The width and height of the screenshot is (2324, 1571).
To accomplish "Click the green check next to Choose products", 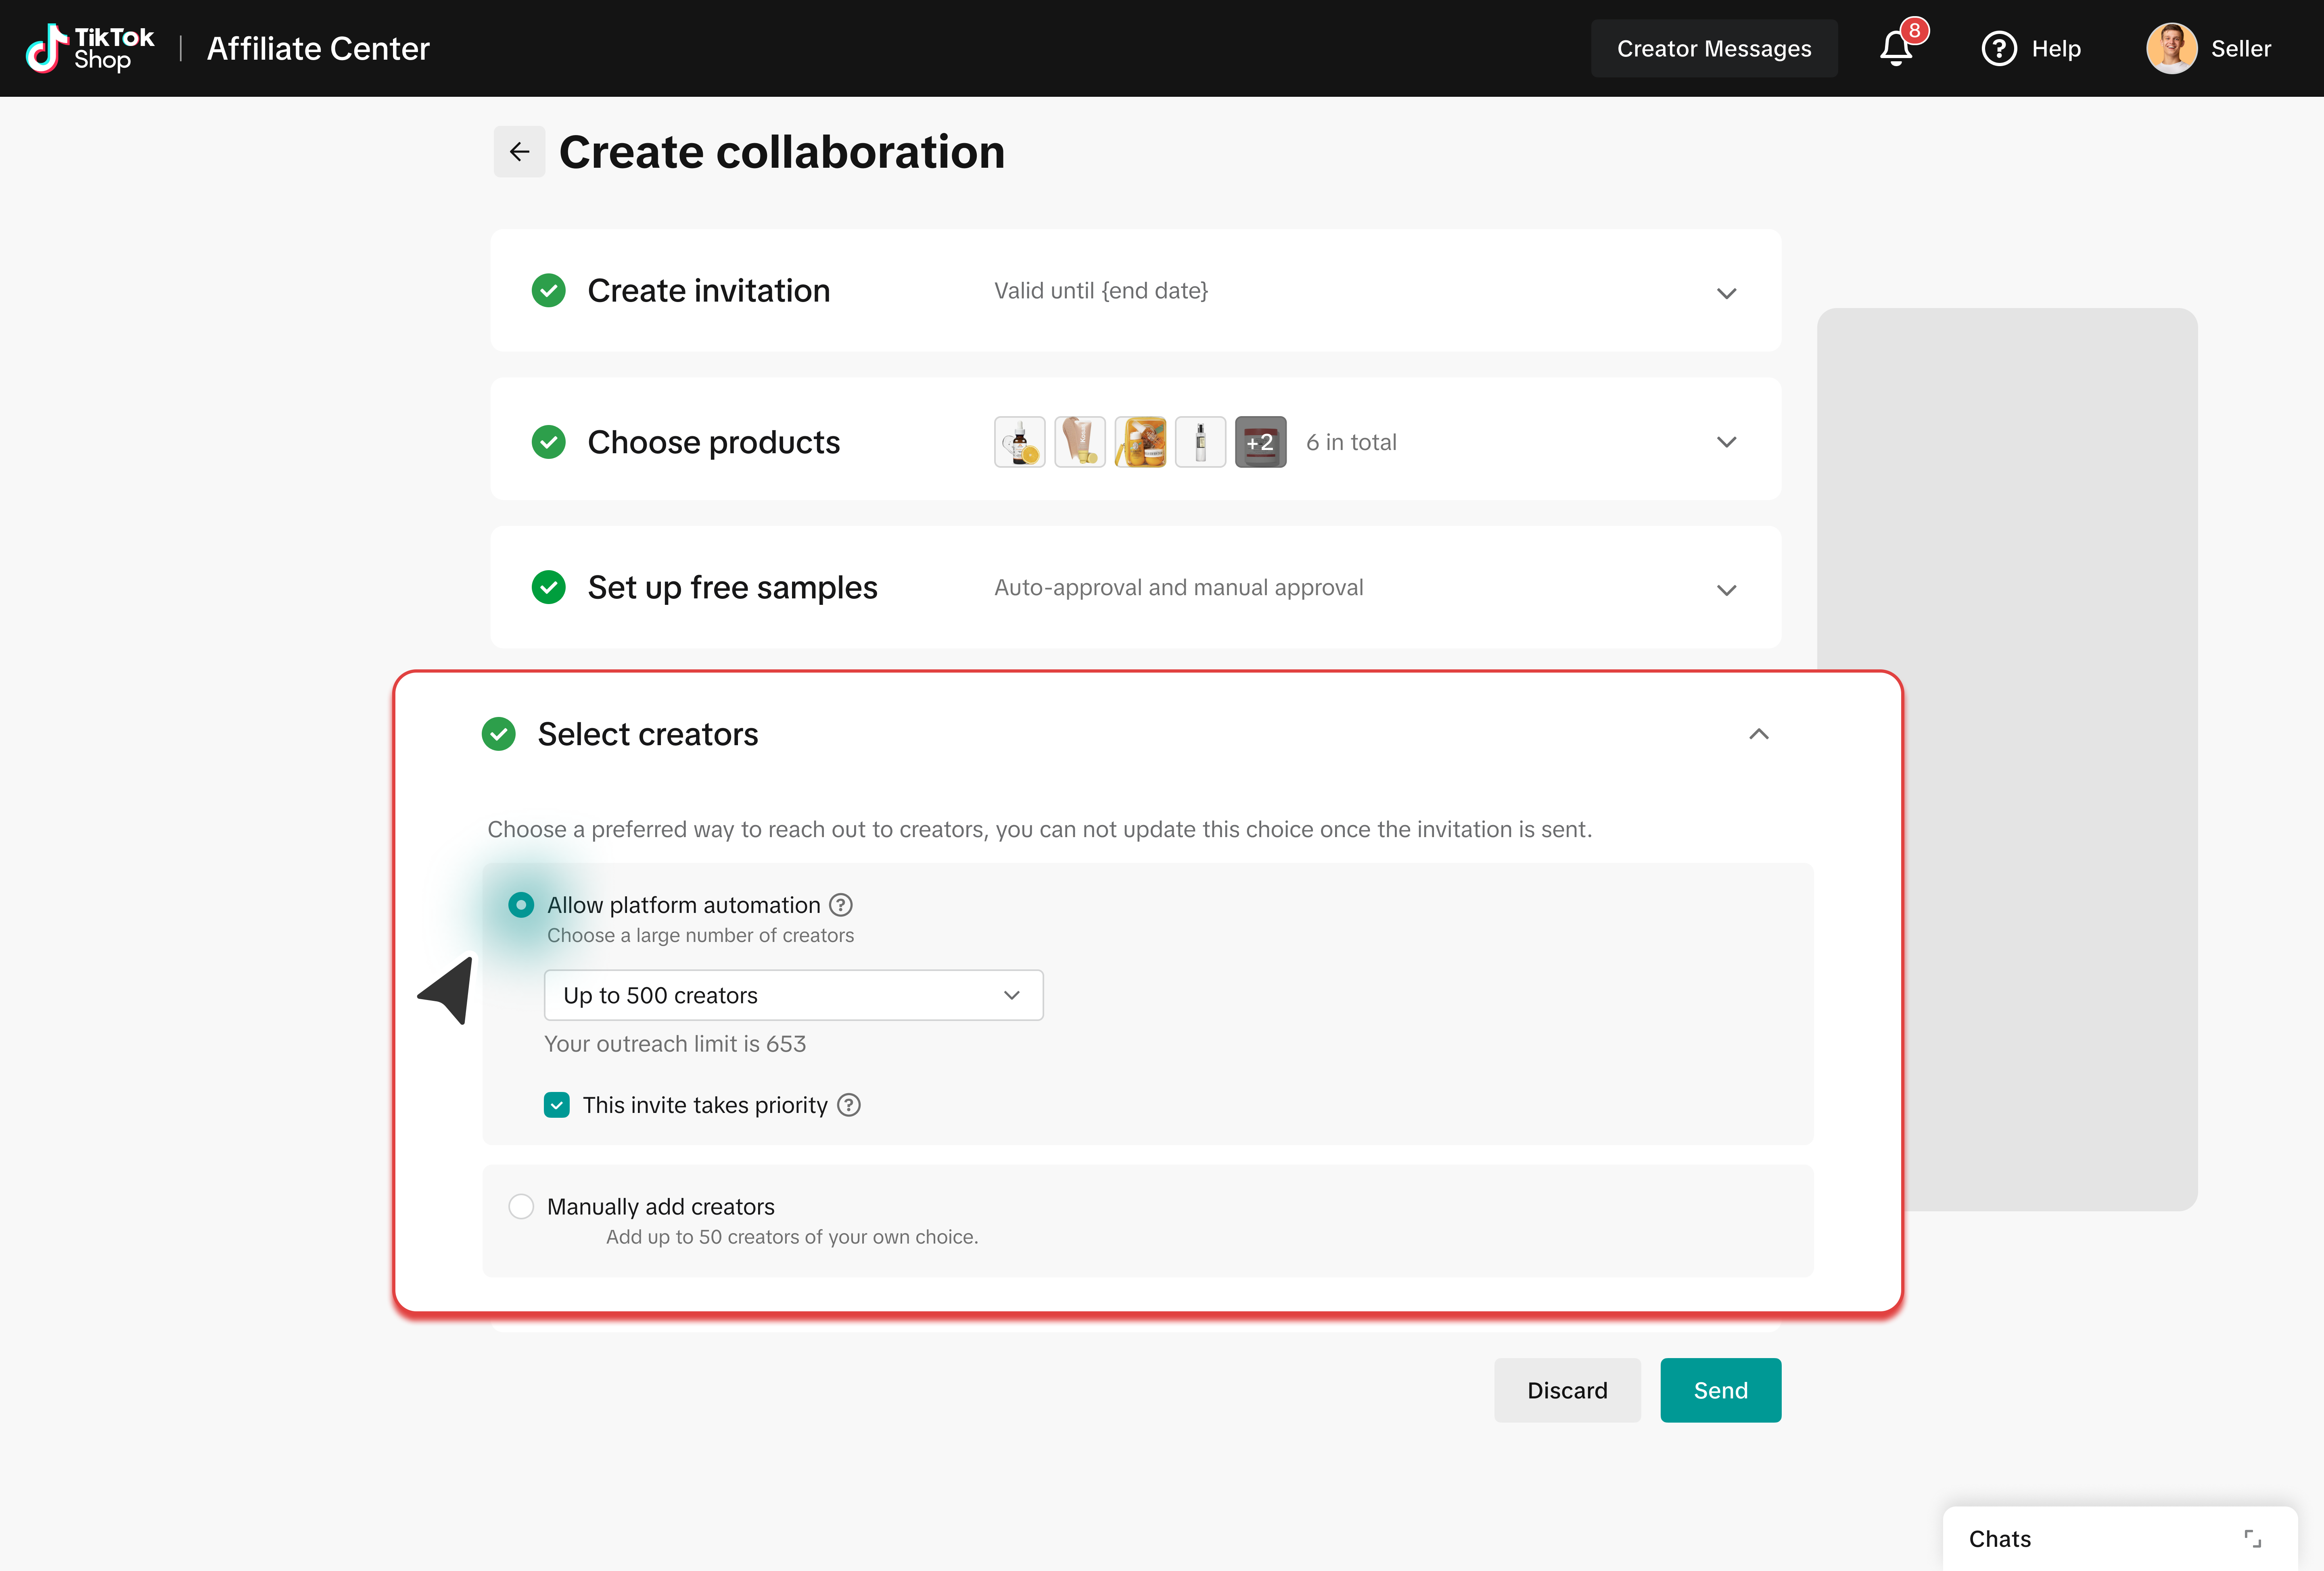I will point(548,442).
